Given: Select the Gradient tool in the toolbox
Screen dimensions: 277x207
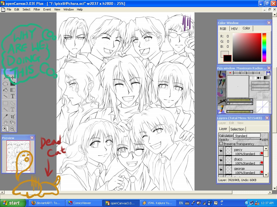Looking at the screenshot, I should 12,90.
